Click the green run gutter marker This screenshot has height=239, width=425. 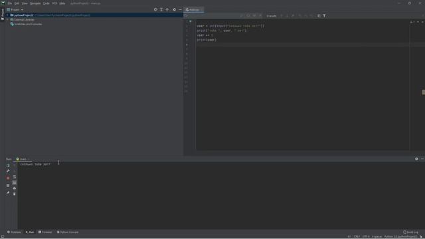click(191, 21)
